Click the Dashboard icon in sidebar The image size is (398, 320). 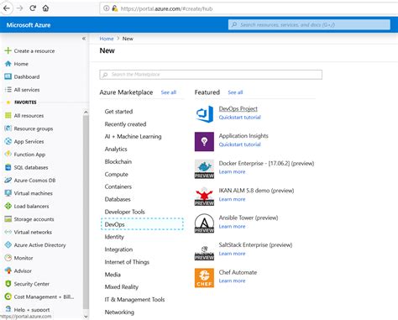(x=8, y=76)
